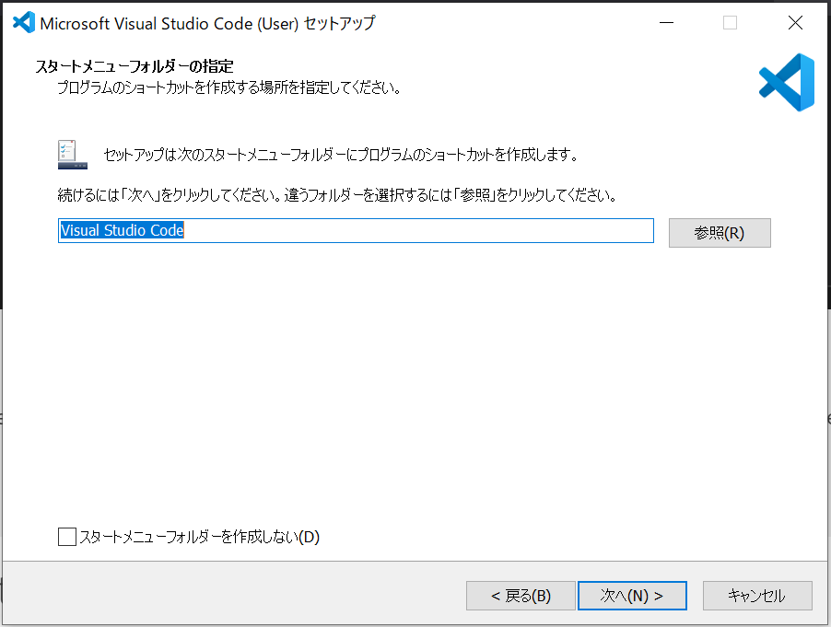Cancel setup with the キャンセル button
Viewport: 831px width, 627px height.
tap(757, 596)
